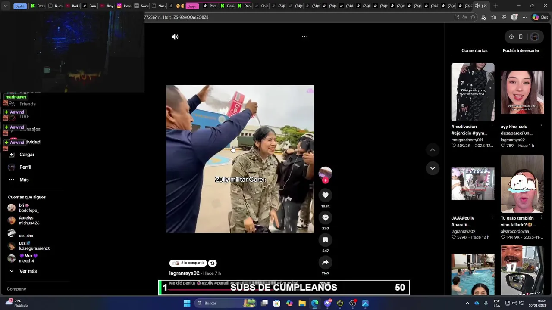This screenshot has width=552, height=310.
Task: Switch to the Comentarios tab
Action: (x=474, y=50)
